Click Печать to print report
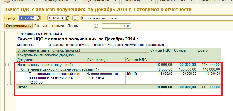 coord(73,26)
